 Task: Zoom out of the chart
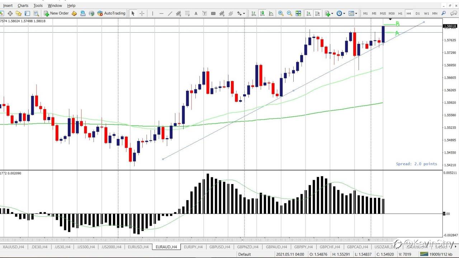[289, 13]
